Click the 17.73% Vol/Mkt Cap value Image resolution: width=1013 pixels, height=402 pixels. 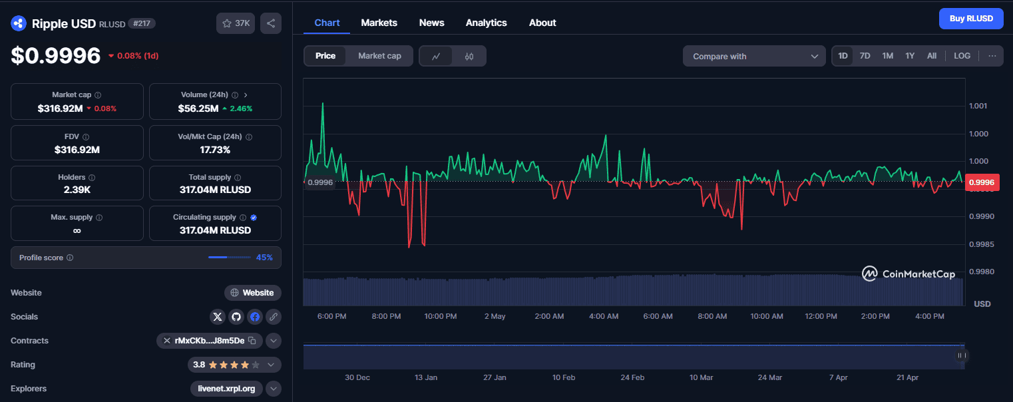click(x=215, y=150)
